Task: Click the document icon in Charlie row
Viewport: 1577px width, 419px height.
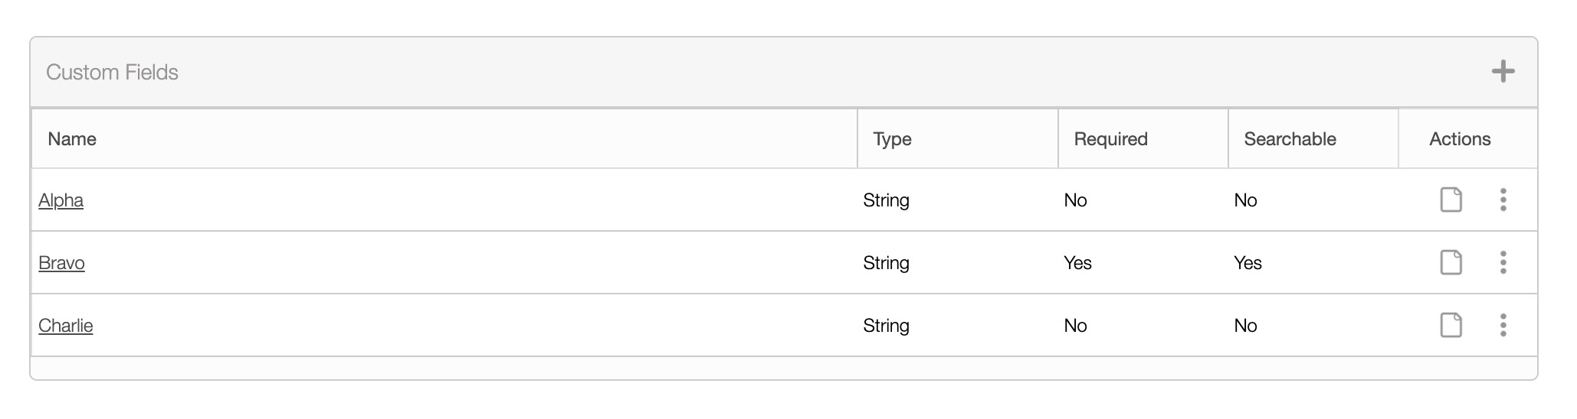Action: click(1451, 325)
